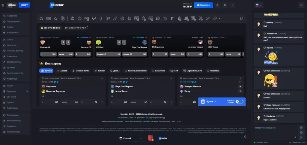Select the football (soccer ball) sport icon

pyautogui.click(x=72, y=18)
